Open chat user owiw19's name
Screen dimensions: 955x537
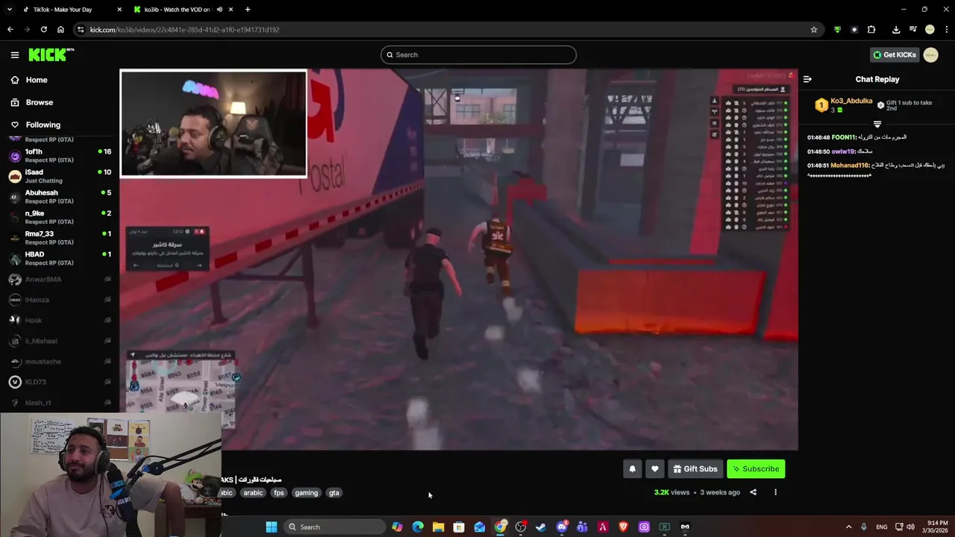coord(843,151)
